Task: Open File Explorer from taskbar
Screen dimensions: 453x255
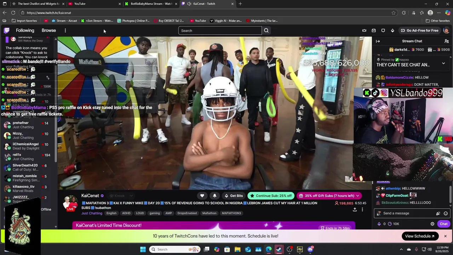Action: pos(237,249)
